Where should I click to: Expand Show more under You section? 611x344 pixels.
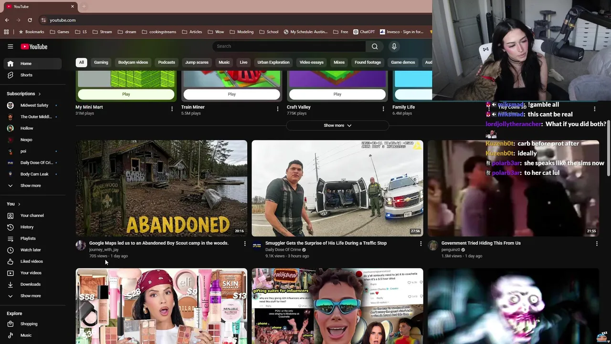(32, 296)
